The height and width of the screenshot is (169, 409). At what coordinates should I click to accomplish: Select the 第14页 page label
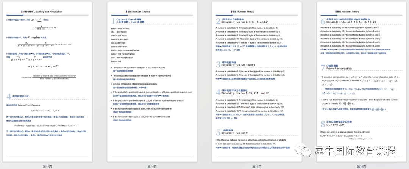pyautogui.click(x=152, y=166)
